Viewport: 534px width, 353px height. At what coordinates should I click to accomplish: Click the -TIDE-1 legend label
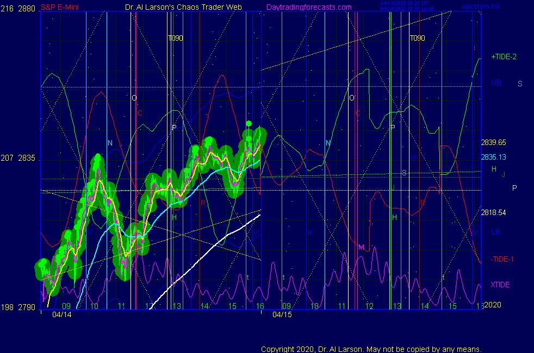502,259
